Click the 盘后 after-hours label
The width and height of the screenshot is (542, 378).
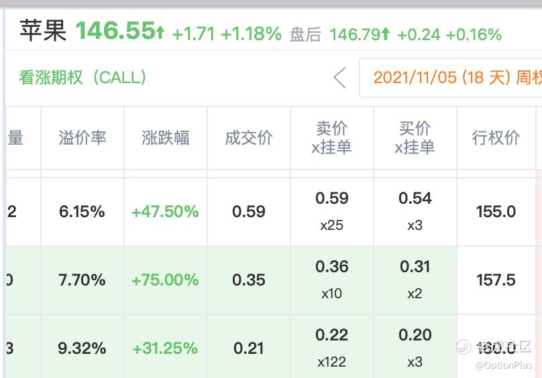point(305,35)
